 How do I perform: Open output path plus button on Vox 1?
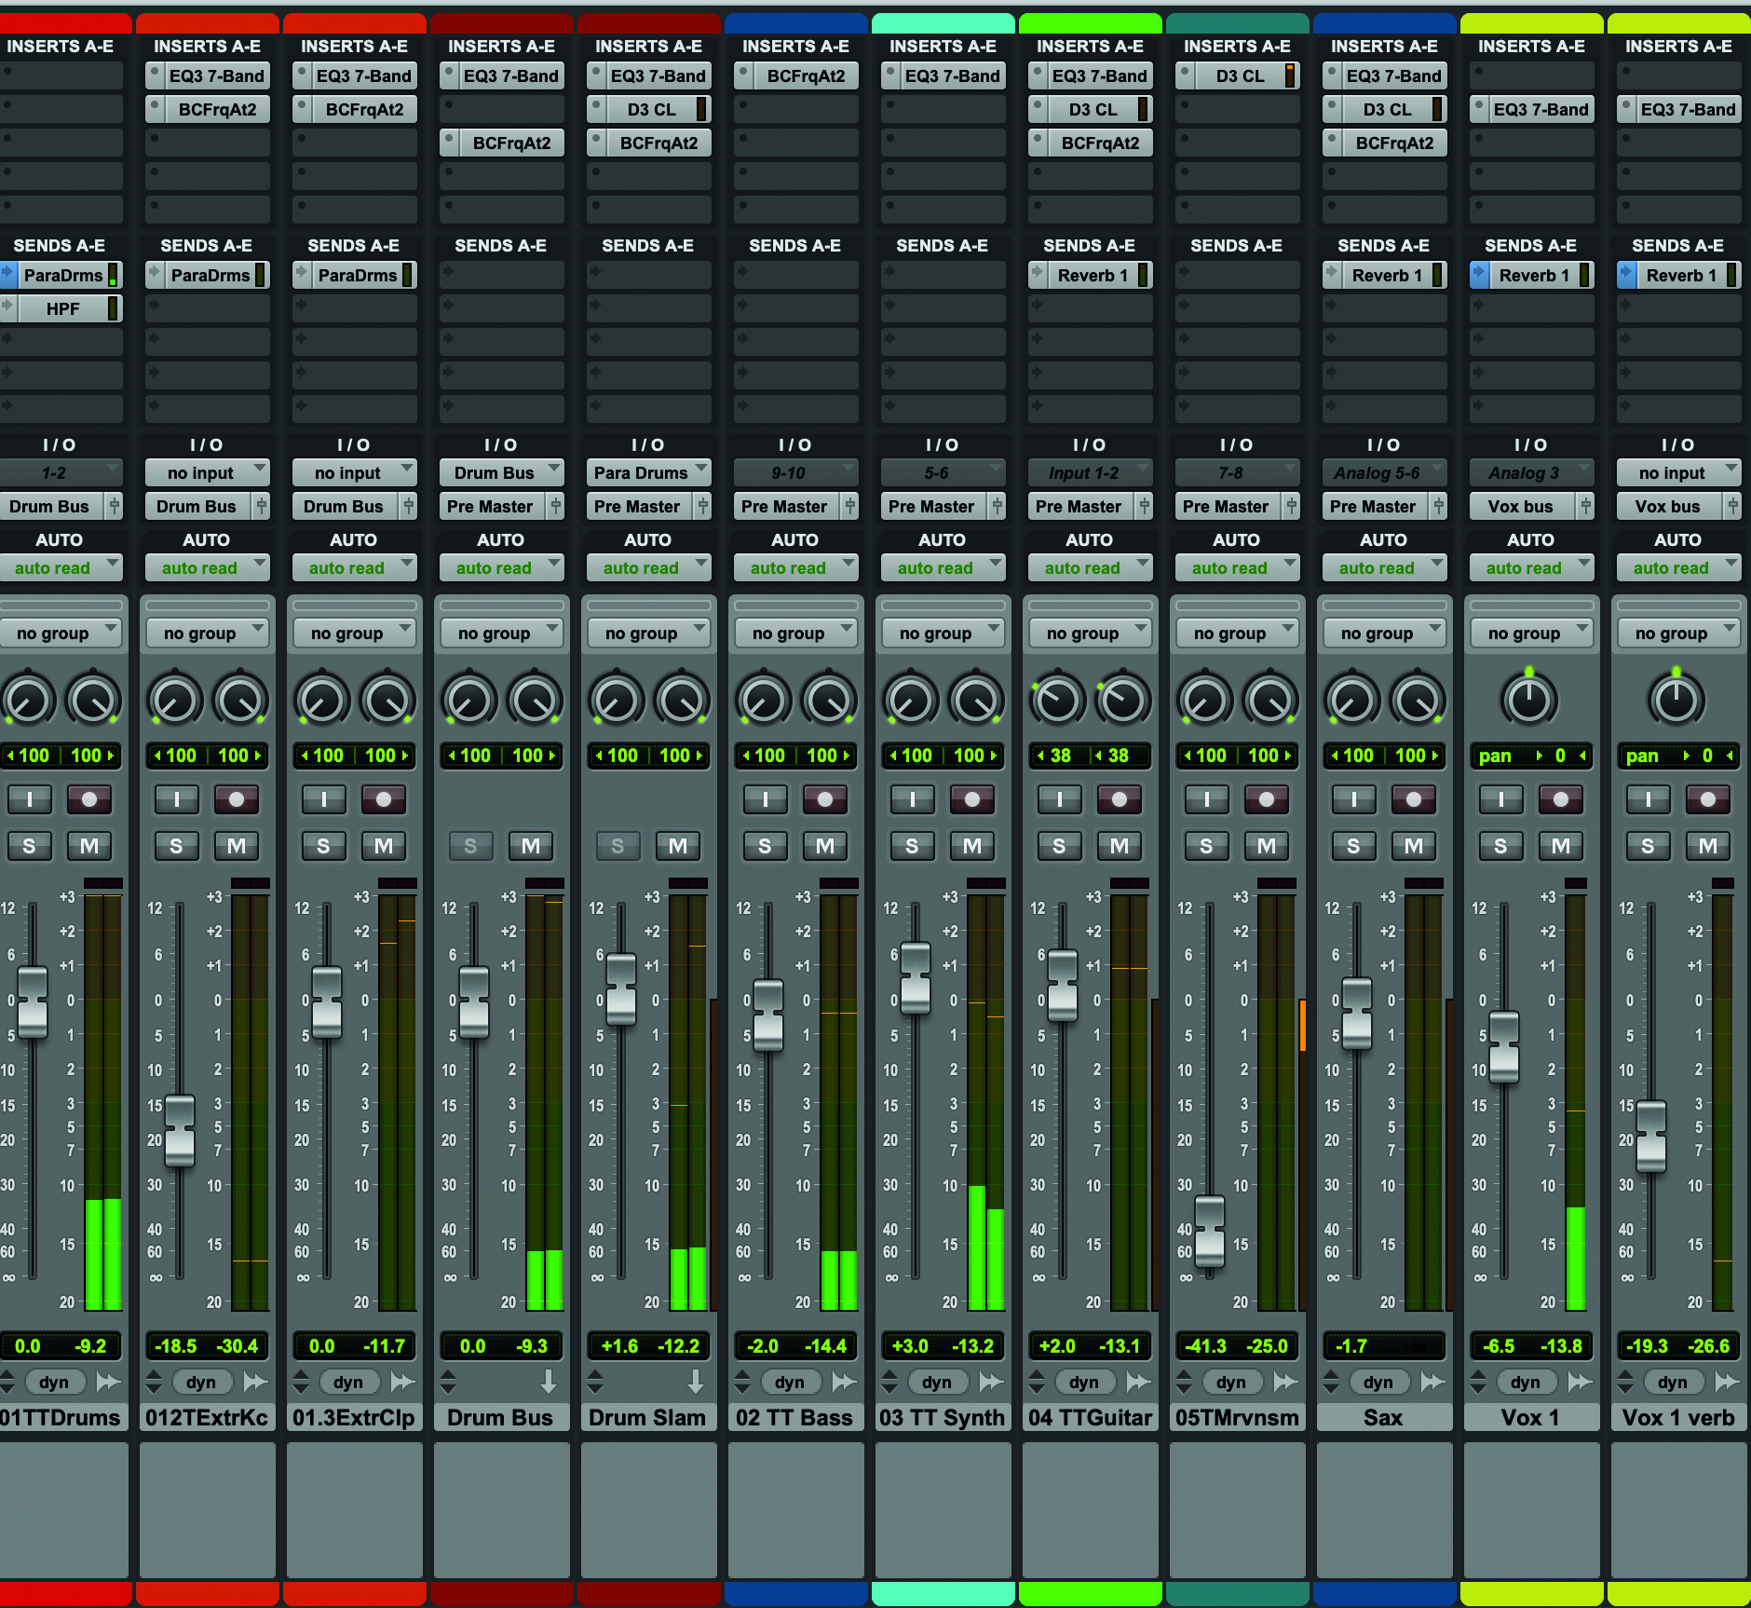pyautogui.click(x=1586, y=506)
